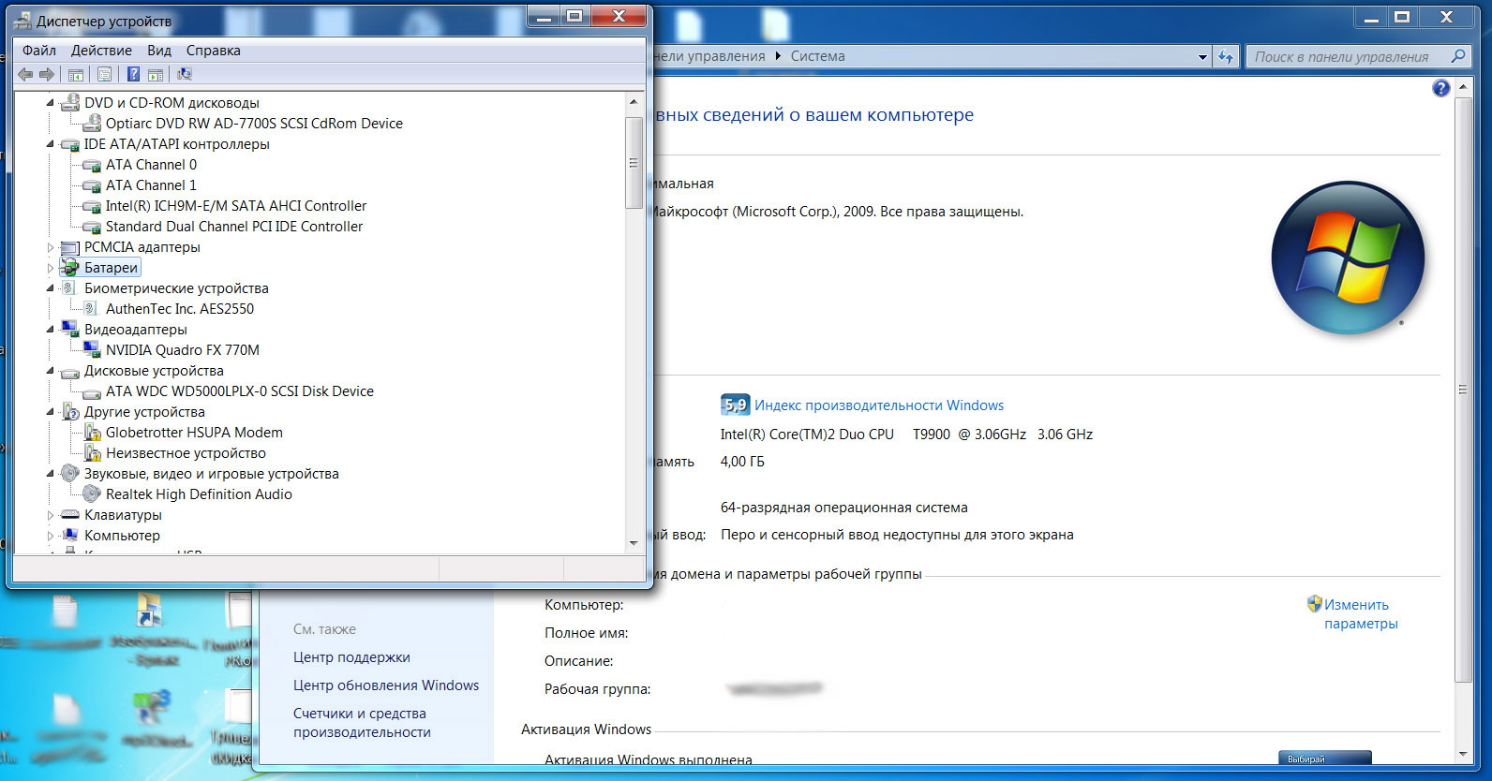Click the Изменить параметры link

point(1361,614)
